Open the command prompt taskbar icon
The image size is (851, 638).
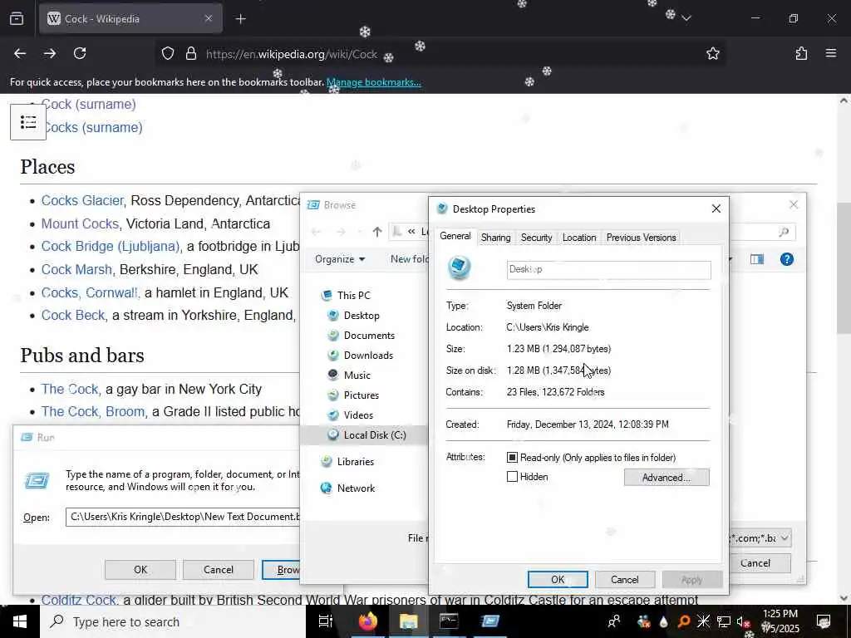pyautogui.click(x=449, y=621)
